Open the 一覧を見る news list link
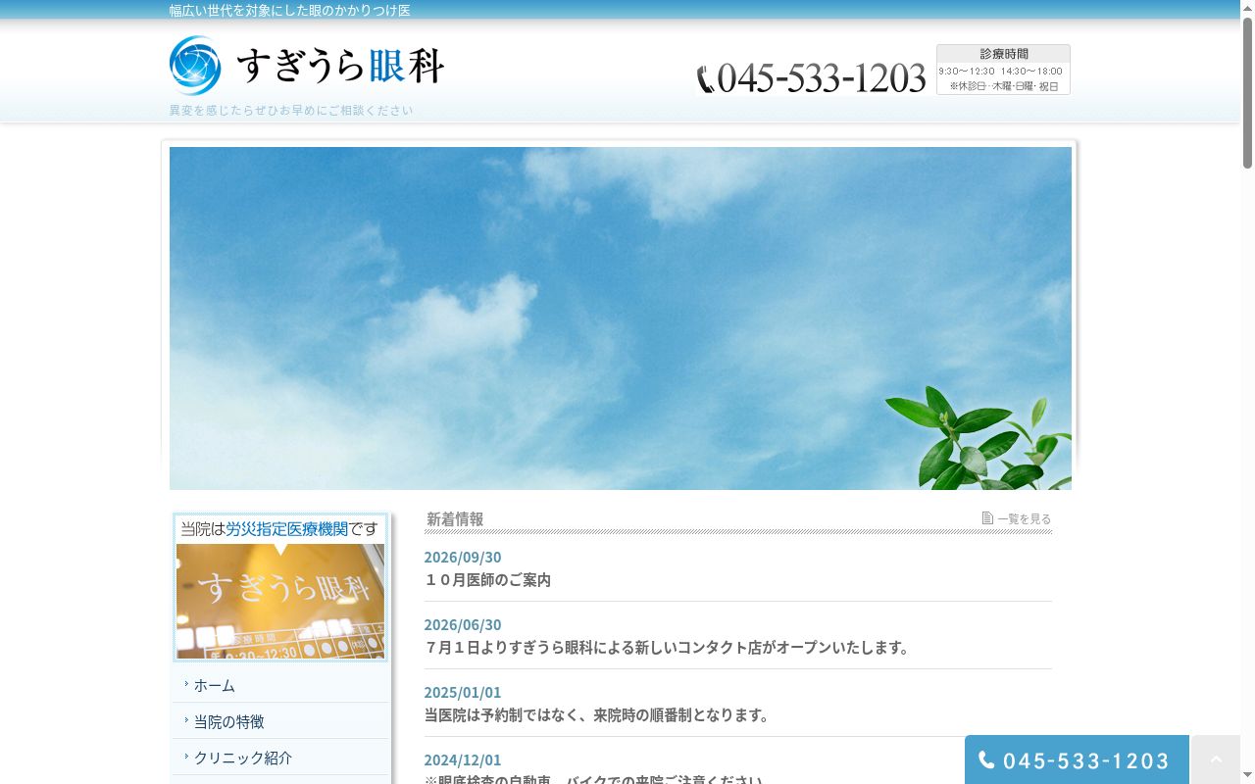The height and width of the screenshot is (784, 1255). coord(1024,518)
